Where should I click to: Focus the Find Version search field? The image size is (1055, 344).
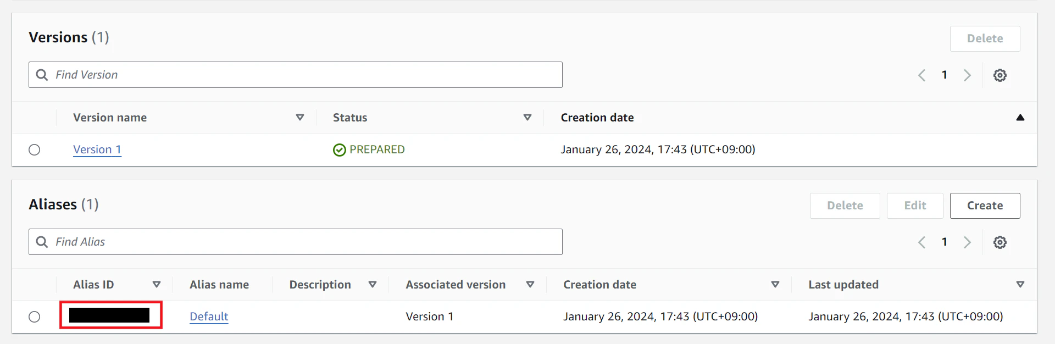[x=296, y=75]
